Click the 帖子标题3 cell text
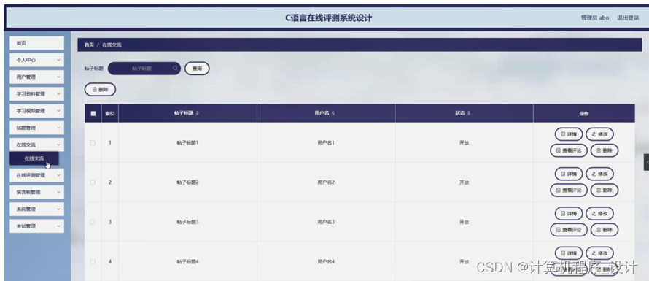 pyautogui.click(x=187, y=222)
